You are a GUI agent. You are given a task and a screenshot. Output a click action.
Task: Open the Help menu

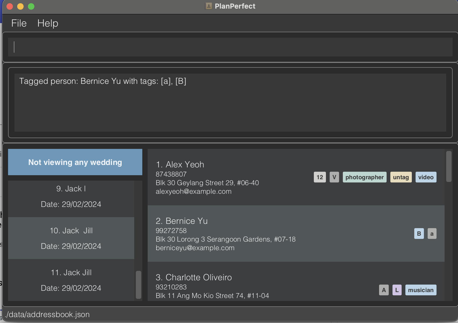pos(48,23)
